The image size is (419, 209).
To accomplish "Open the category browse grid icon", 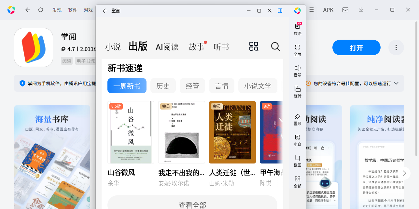I will pos(254,46).
